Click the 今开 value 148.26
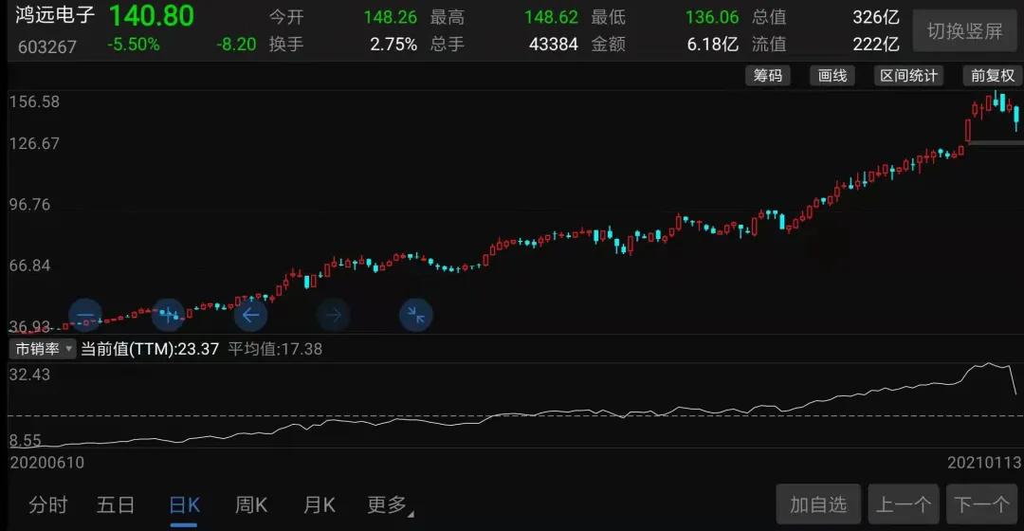 pos(390,17)
